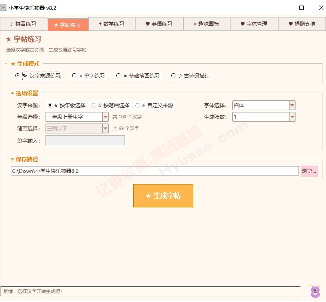Expand the 年级选择 dropdown list

(105, 117)
